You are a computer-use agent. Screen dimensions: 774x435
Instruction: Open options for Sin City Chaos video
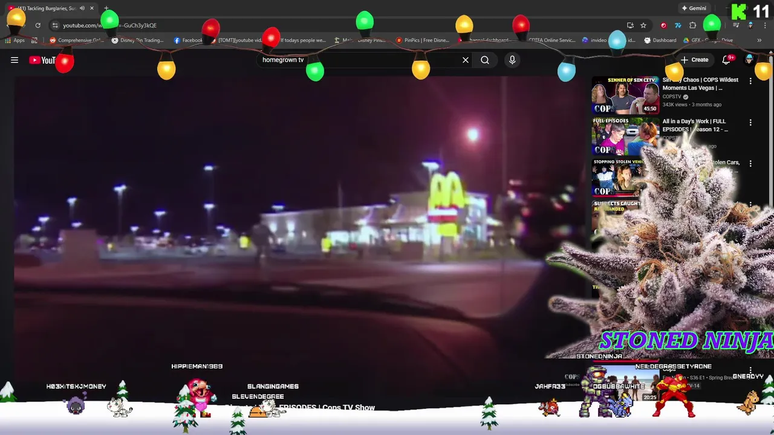[x=750, y=81]
